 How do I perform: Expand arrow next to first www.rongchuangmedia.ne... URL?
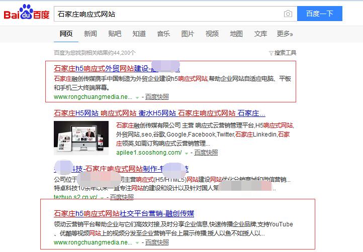click(137, 97)
